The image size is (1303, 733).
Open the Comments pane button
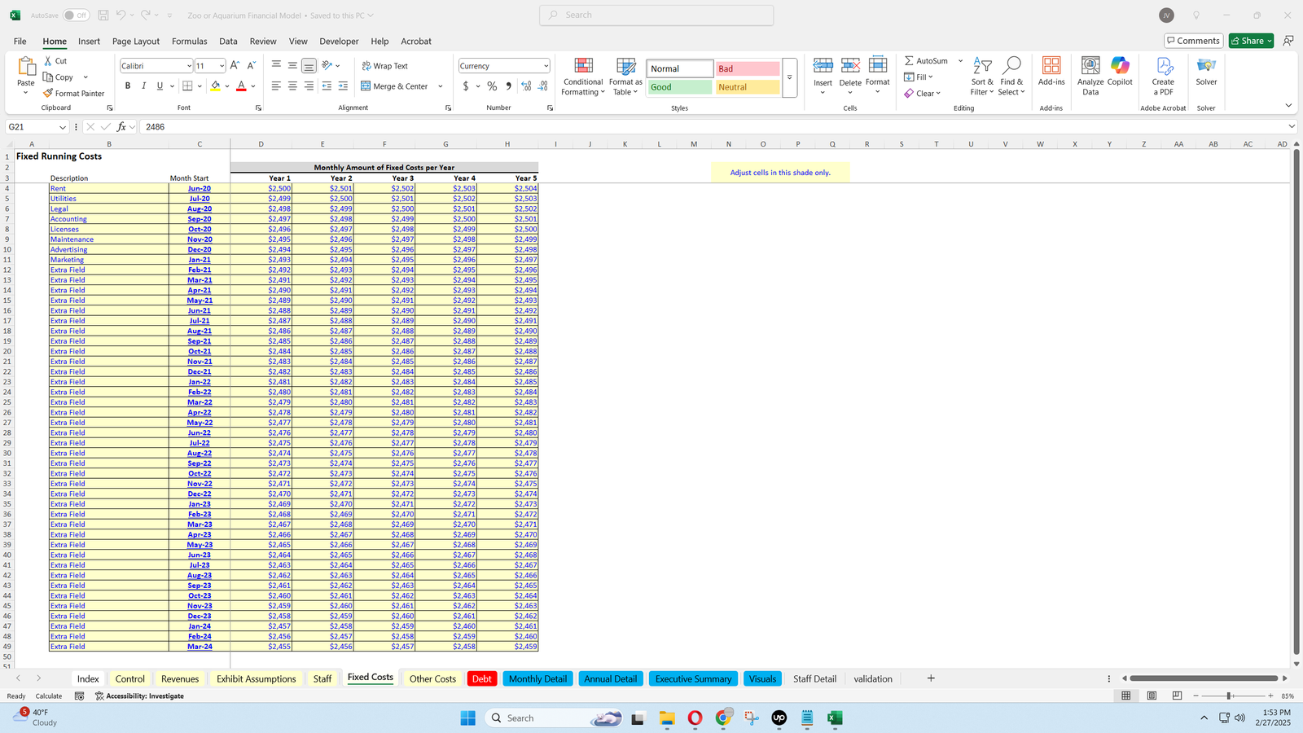1192,41
